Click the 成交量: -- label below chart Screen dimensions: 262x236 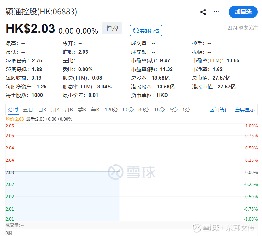coord(15,225)
